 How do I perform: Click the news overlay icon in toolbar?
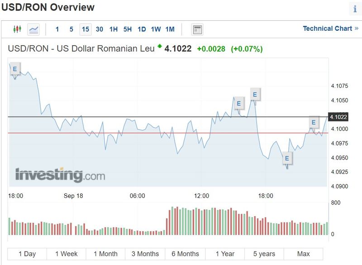(x=197, y=30)
